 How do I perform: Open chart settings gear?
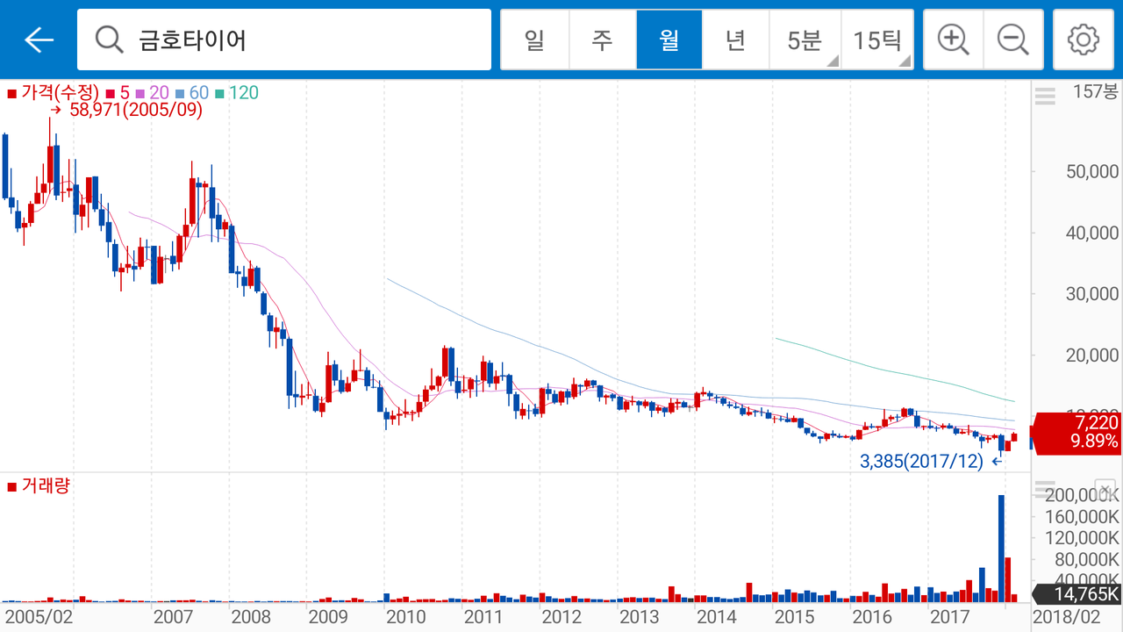[x=1084, y=39]
